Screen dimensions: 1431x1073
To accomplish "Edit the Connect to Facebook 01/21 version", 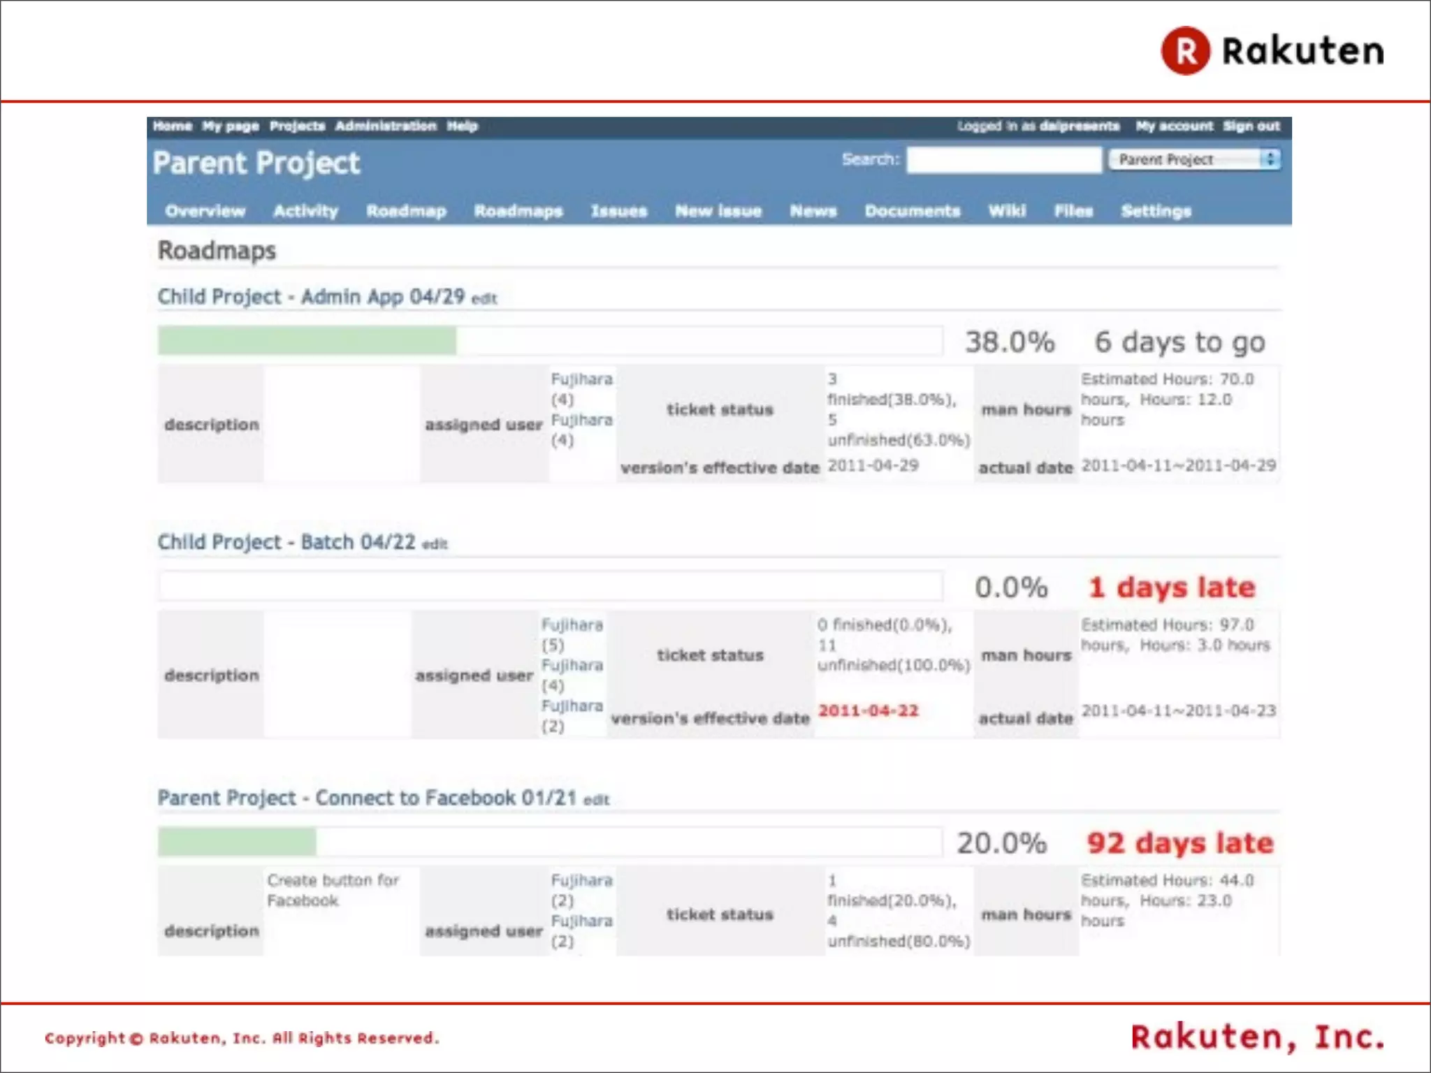I will pyautogui.click(x=596, y=800).
